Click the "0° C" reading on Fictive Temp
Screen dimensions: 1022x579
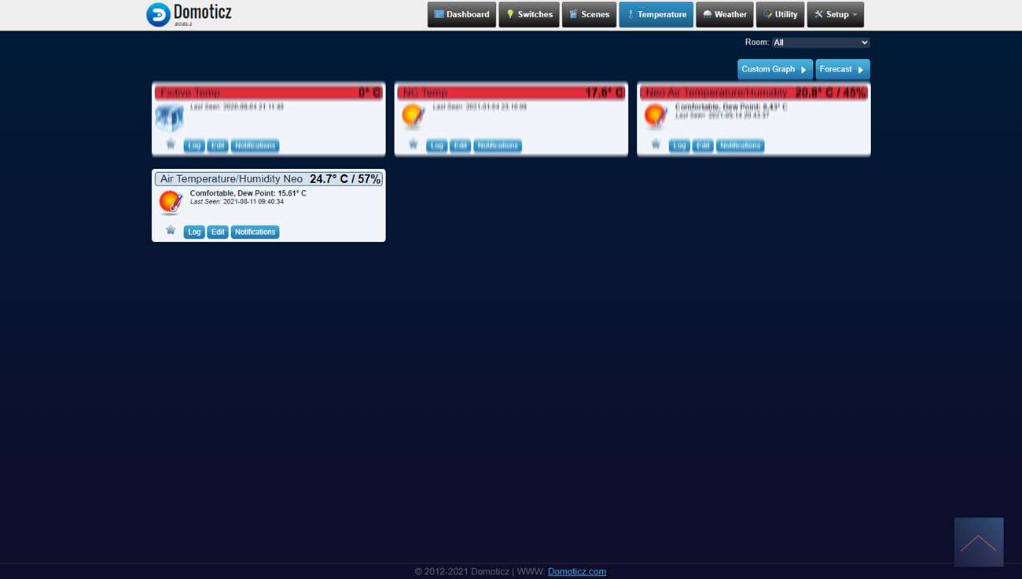(369, 93)
